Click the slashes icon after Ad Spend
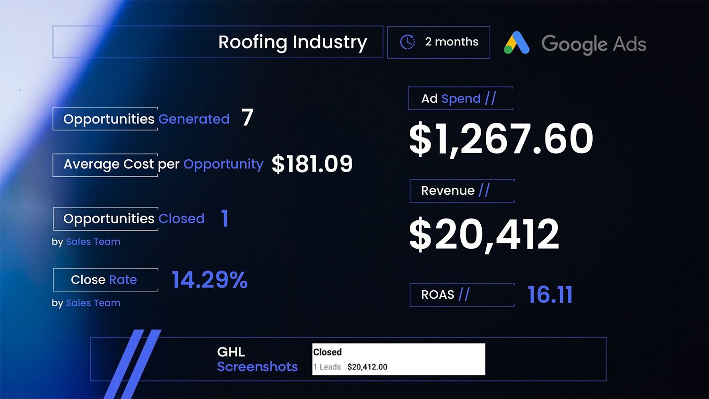This screenshot has width=709, height=399. click(x=490, y=98)
